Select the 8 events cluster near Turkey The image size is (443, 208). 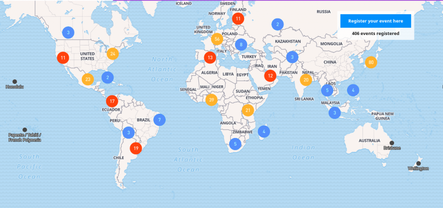pyautogui.click(x=241, y=45)
